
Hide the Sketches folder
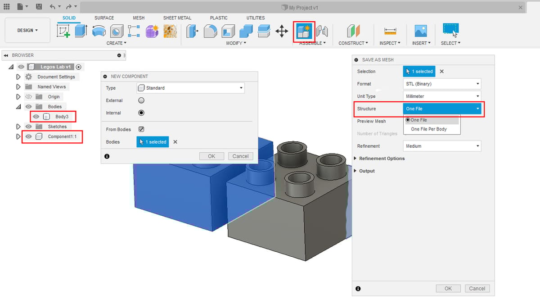click(28, 127)
